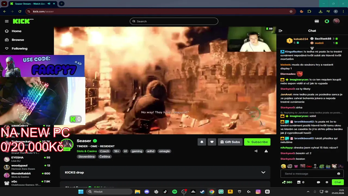Click the chat panel scrollbar
Screen dimensions: 348x196
point(347,144)
